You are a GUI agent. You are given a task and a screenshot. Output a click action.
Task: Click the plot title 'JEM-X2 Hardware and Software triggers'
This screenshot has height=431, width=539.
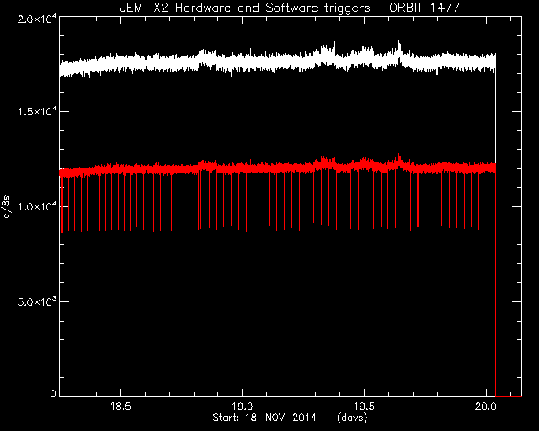click(245, 8)
